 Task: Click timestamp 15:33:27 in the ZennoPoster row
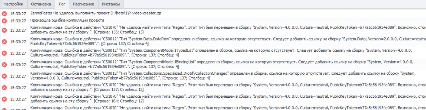[x=18, y=13]
